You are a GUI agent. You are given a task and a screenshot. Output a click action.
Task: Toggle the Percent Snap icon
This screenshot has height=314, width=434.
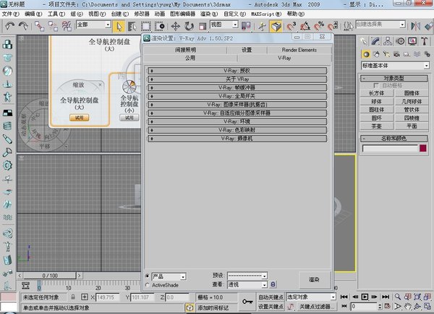pos(319,26)
